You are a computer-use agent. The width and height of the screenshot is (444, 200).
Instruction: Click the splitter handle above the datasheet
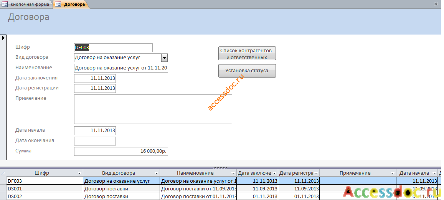coord(221,168)
